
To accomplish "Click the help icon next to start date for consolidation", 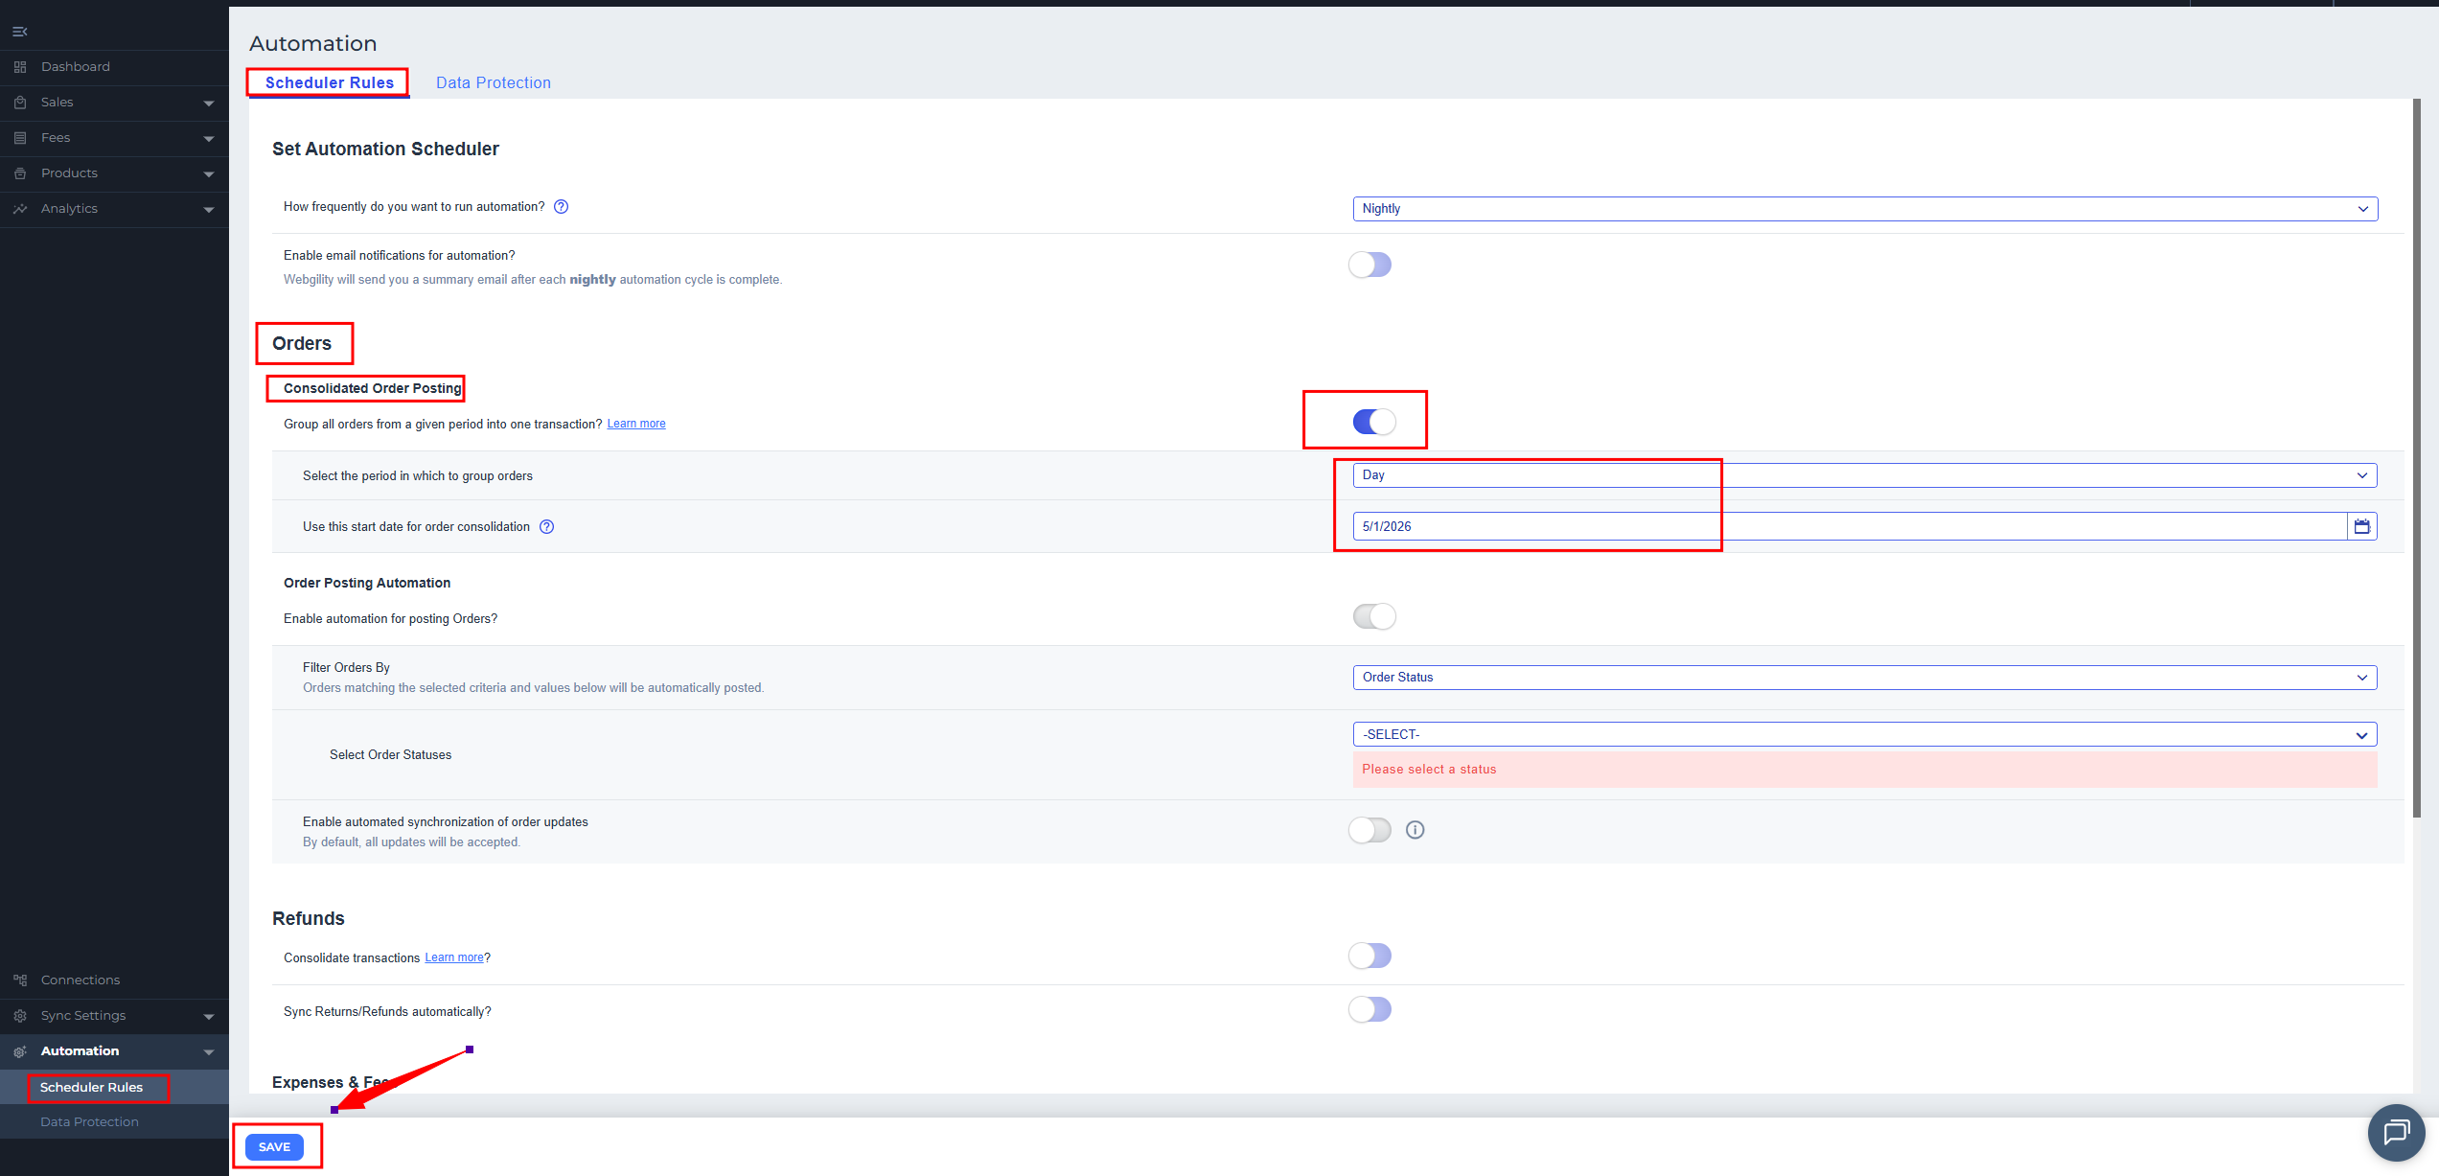I will [547, 527].
